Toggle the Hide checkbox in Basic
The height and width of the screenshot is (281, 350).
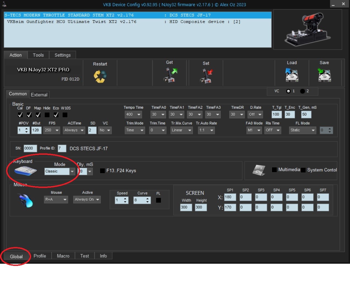coord(47,115)
